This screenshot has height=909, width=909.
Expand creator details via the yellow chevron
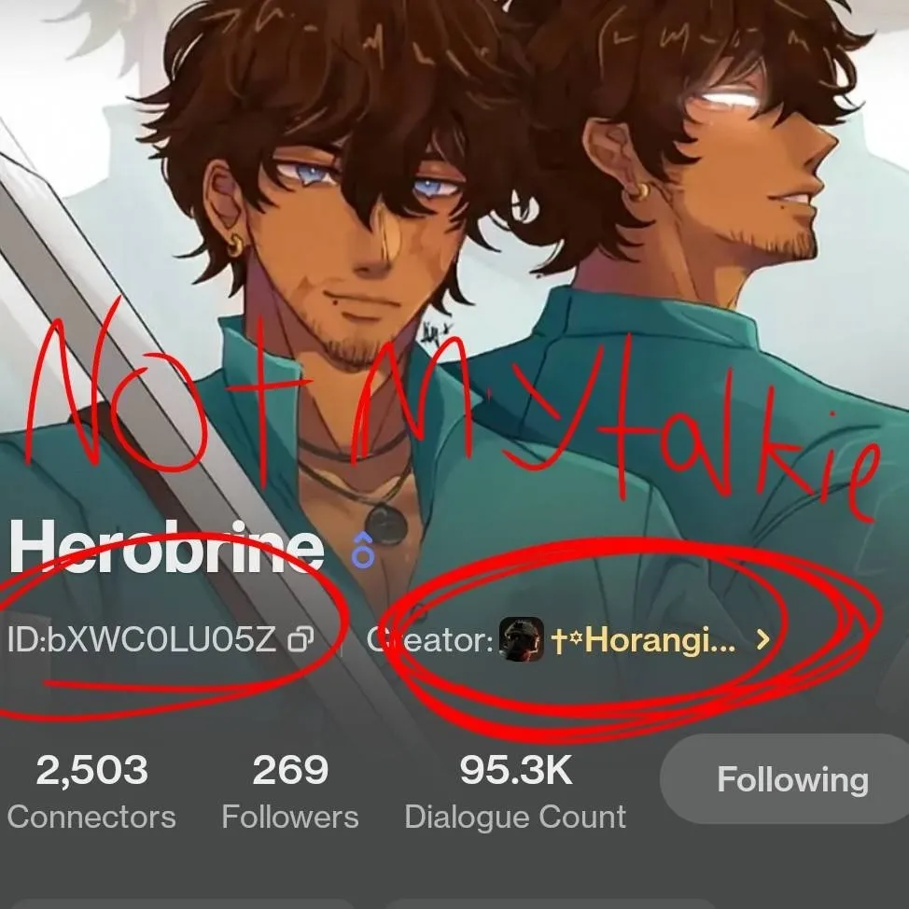763,639
